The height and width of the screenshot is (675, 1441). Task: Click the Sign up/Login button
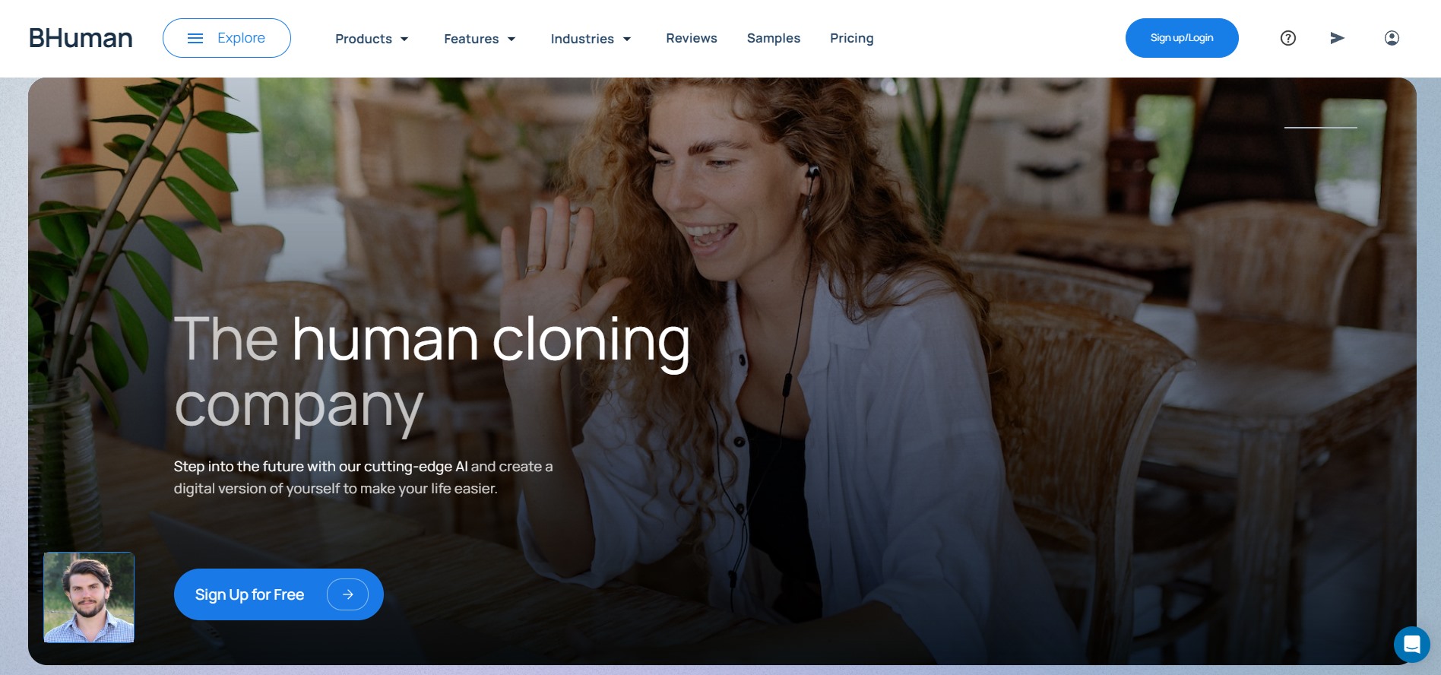[x=1182, y=38]
